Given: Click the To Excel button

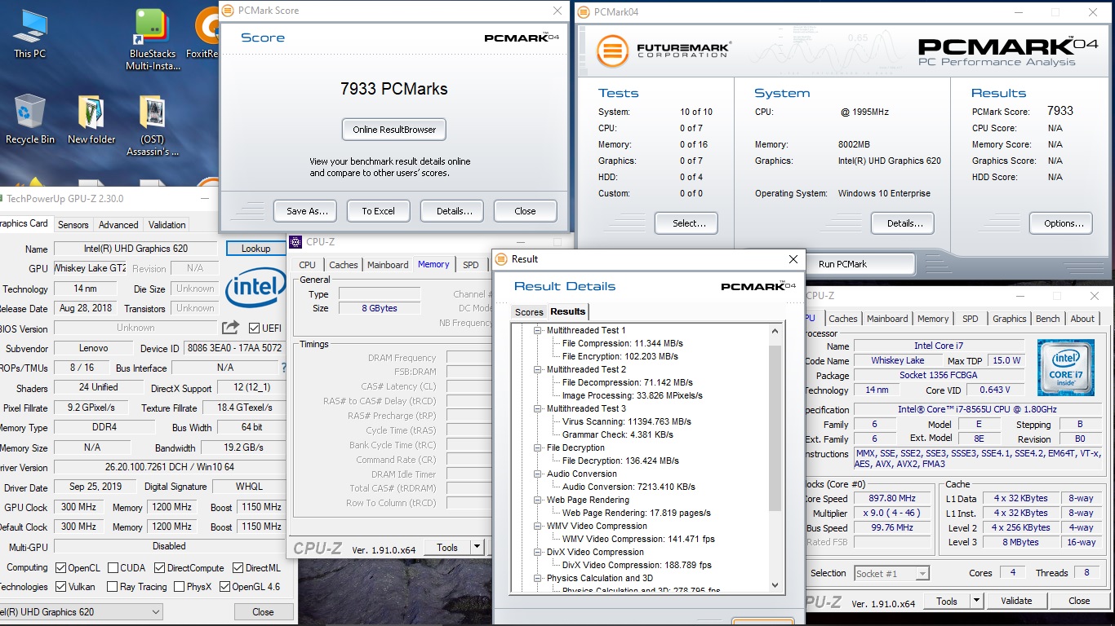Looking at the screenshot, I should point(379,211).
